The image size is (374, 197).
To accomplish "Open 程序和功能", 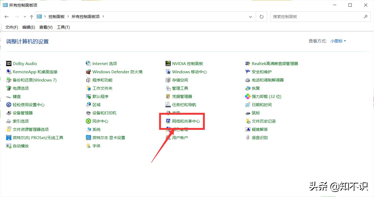I will point(103,80).
